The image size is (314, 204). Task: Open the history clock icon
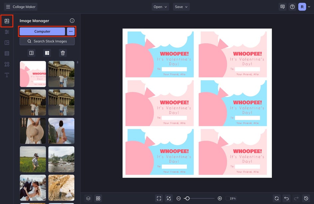pyautogui.click(x=306, y=198)
